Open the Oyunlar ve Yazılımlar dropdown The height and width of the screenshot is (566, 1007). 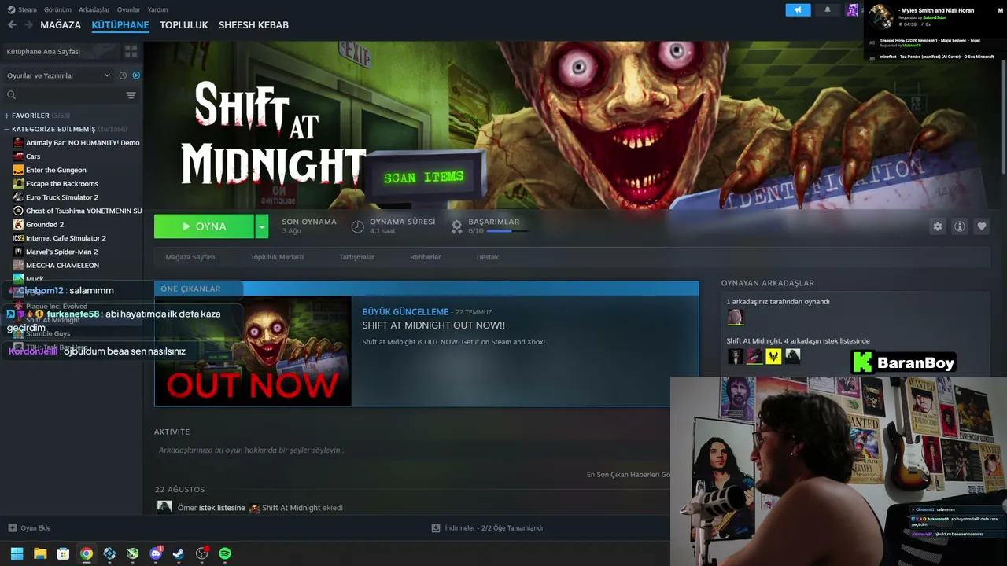[59, 75]
